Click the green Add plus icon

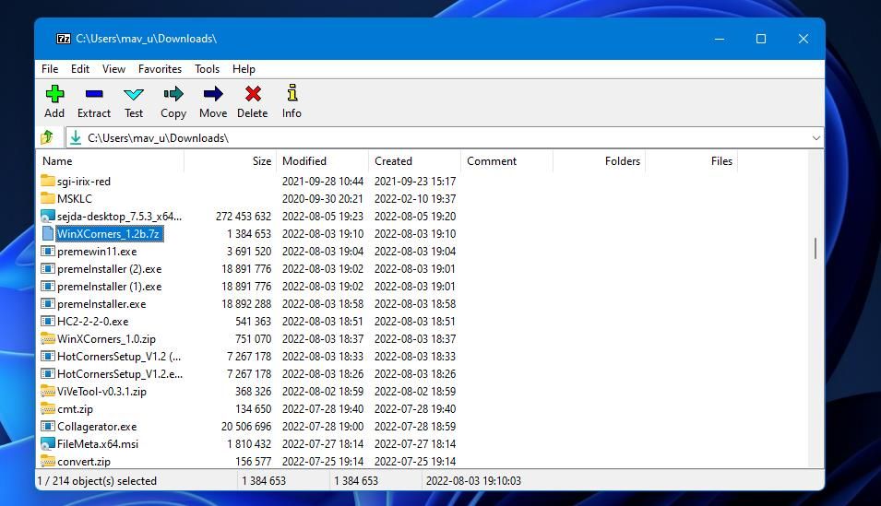coord(54,94)
